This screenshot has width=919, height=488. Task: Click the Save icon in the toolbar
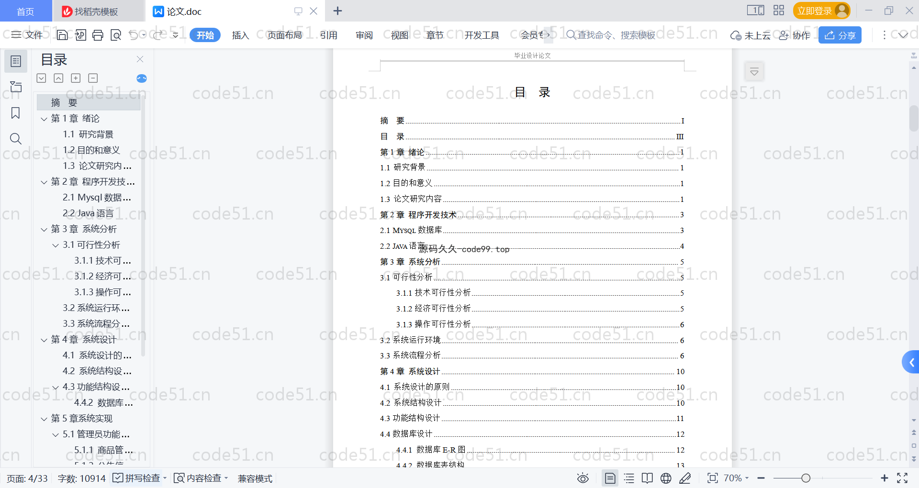coord(62,35)
